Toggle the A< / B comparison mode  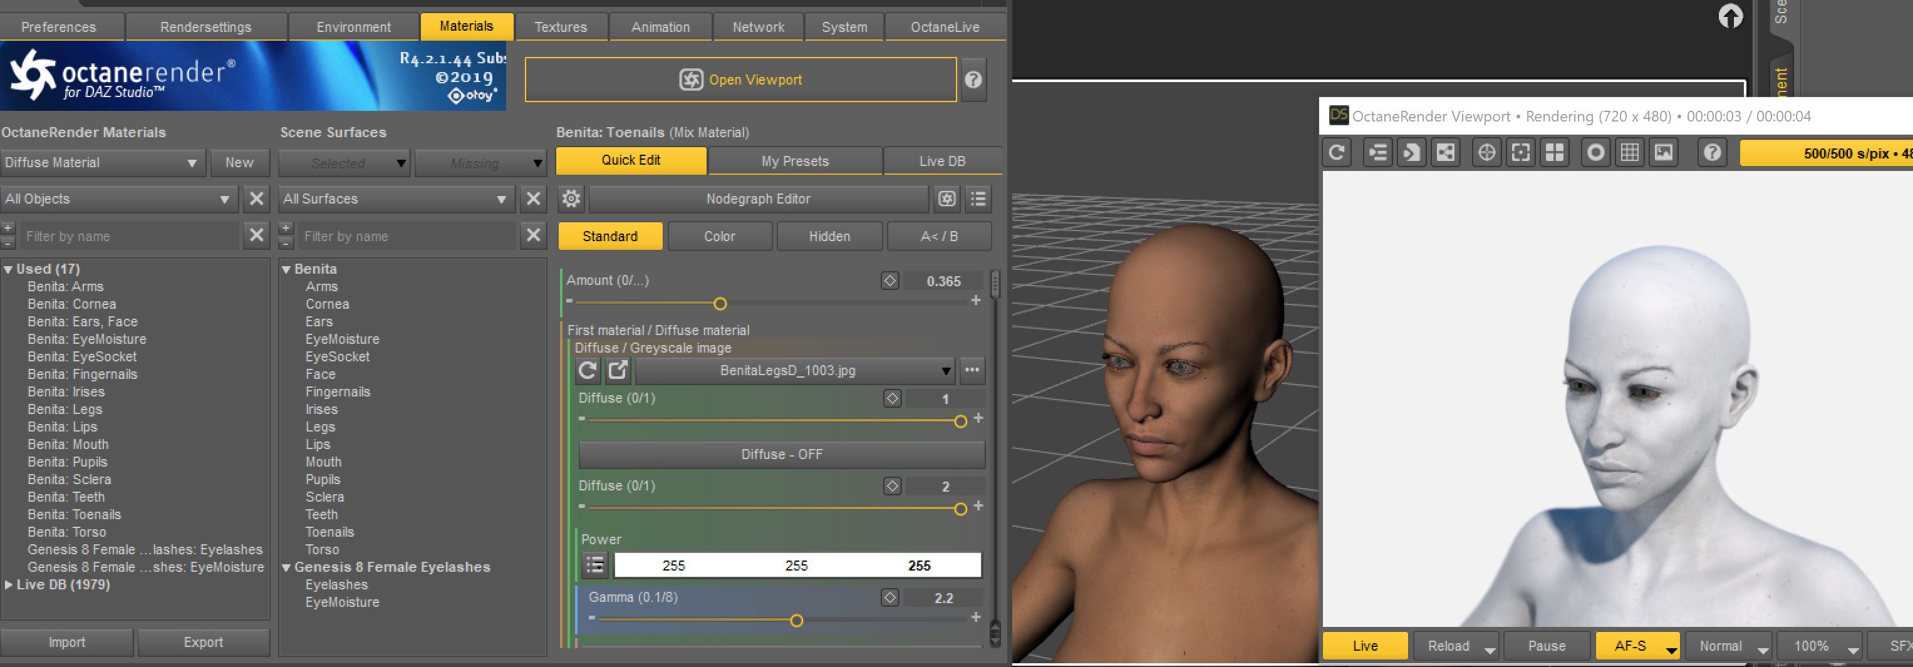[940, 236]
